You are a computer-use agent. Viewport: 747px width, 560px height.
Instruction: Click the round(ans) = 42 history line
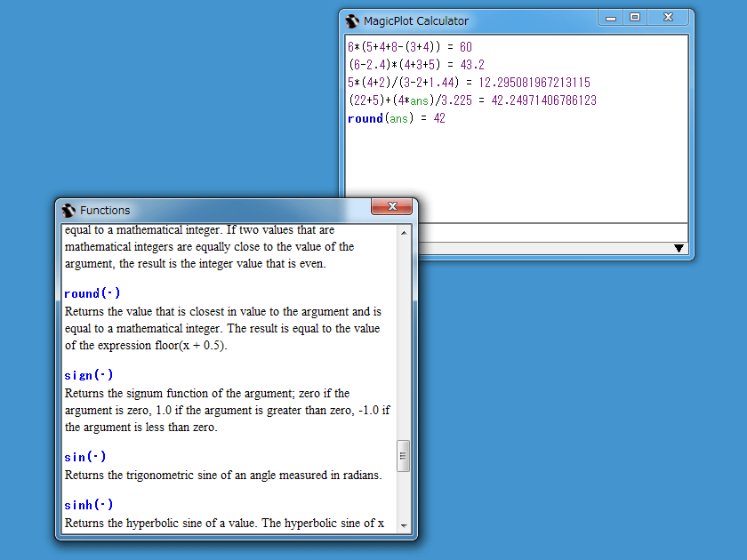pyautogui.click(x=397, y=118)
